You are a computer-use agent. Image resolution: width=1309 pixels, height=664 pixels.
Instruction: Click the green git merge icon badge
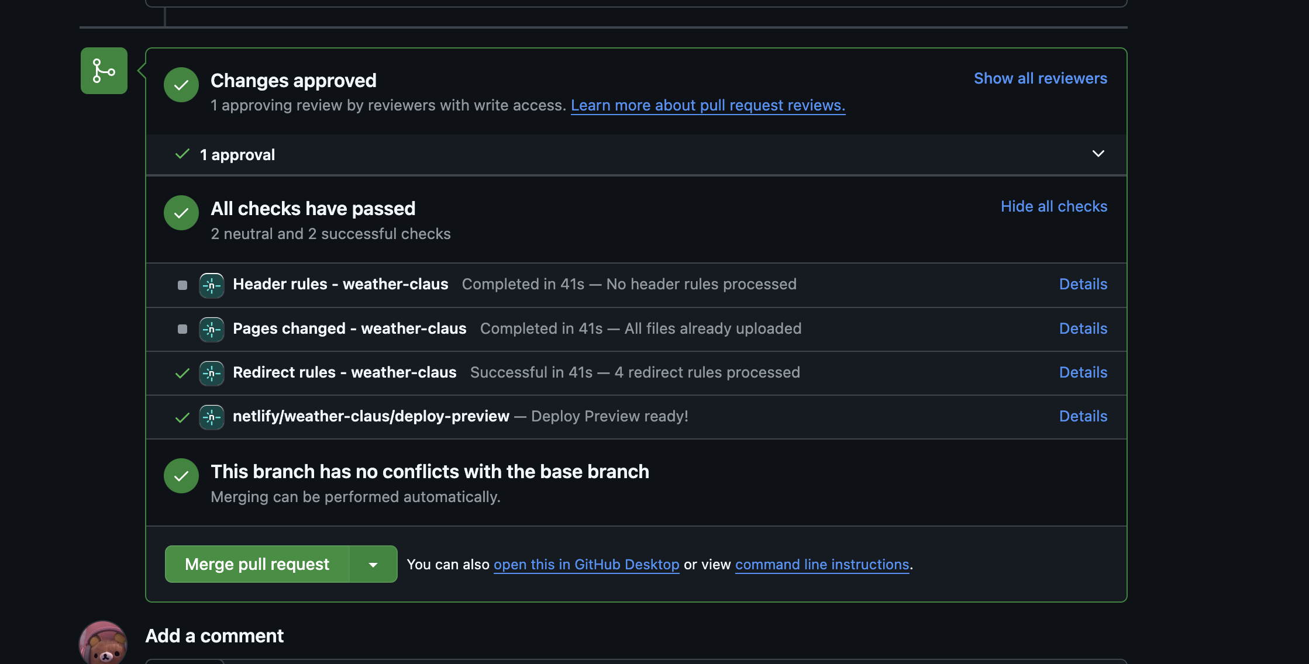pos(104,71)
